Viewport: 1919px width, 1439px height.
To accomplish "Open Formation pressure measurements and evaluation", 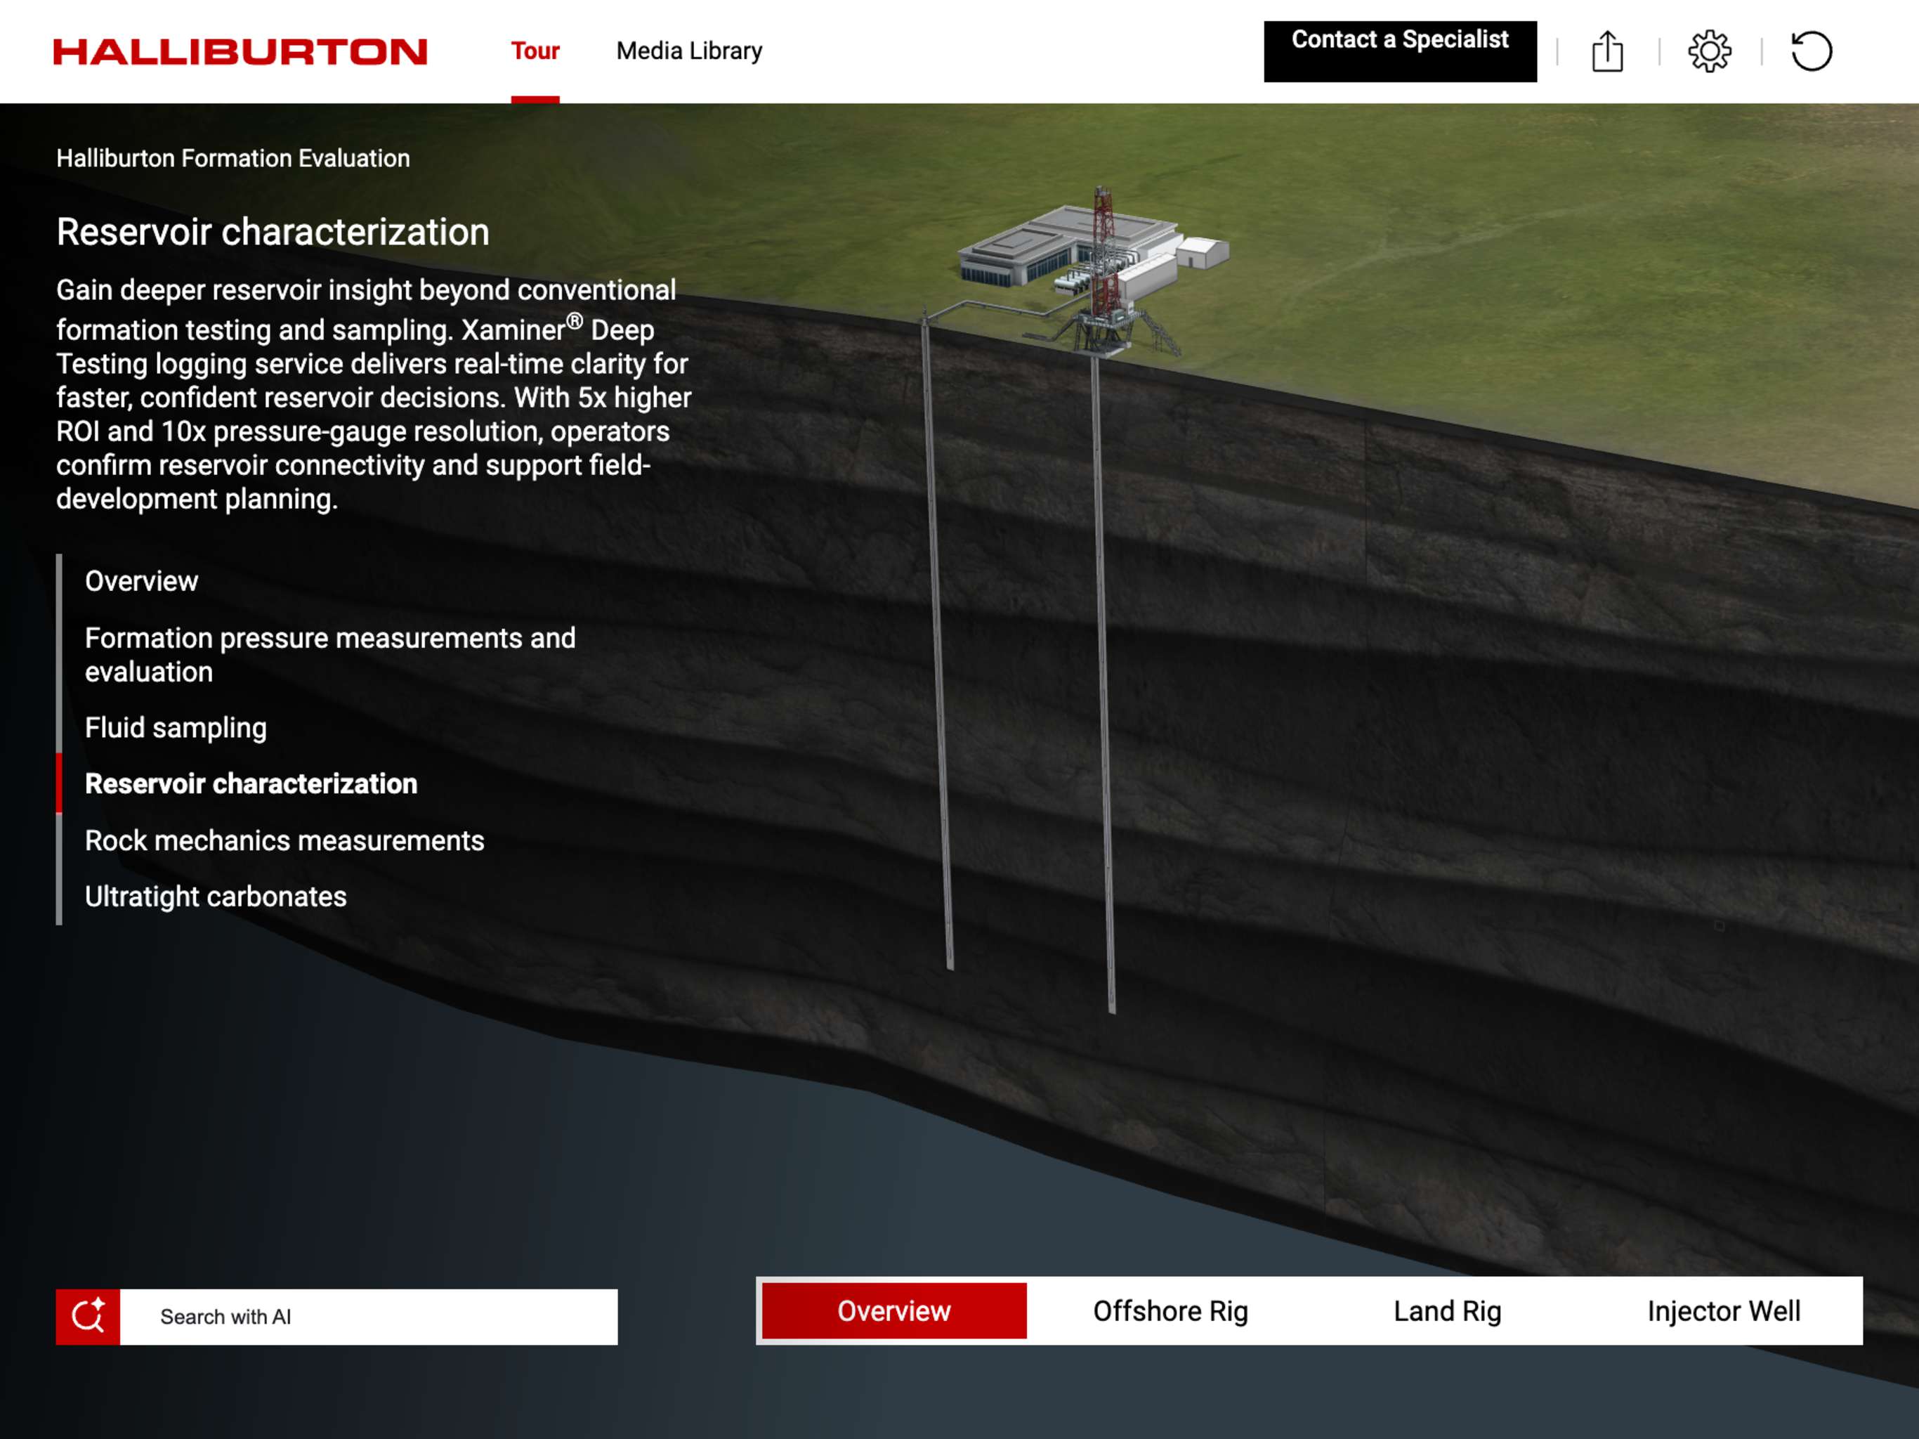I will [331, 654].
